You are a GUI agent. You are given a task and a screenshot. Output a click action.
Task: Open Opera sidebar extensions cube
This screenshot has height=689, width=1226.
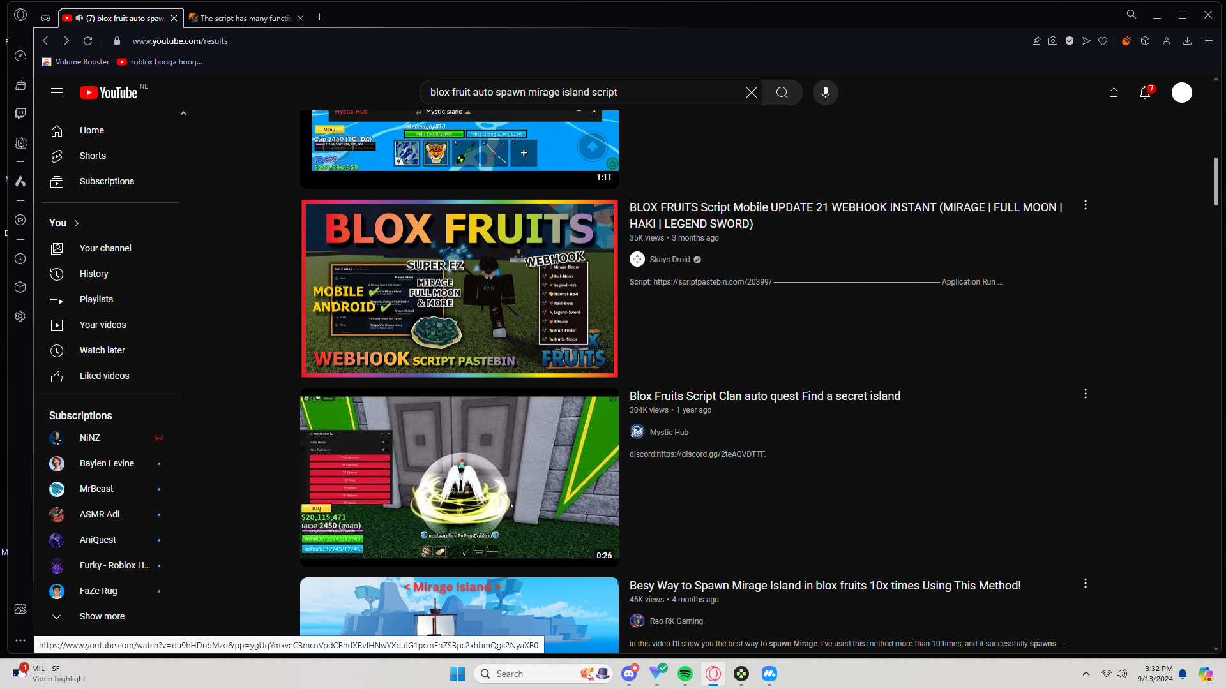(20, 287)
